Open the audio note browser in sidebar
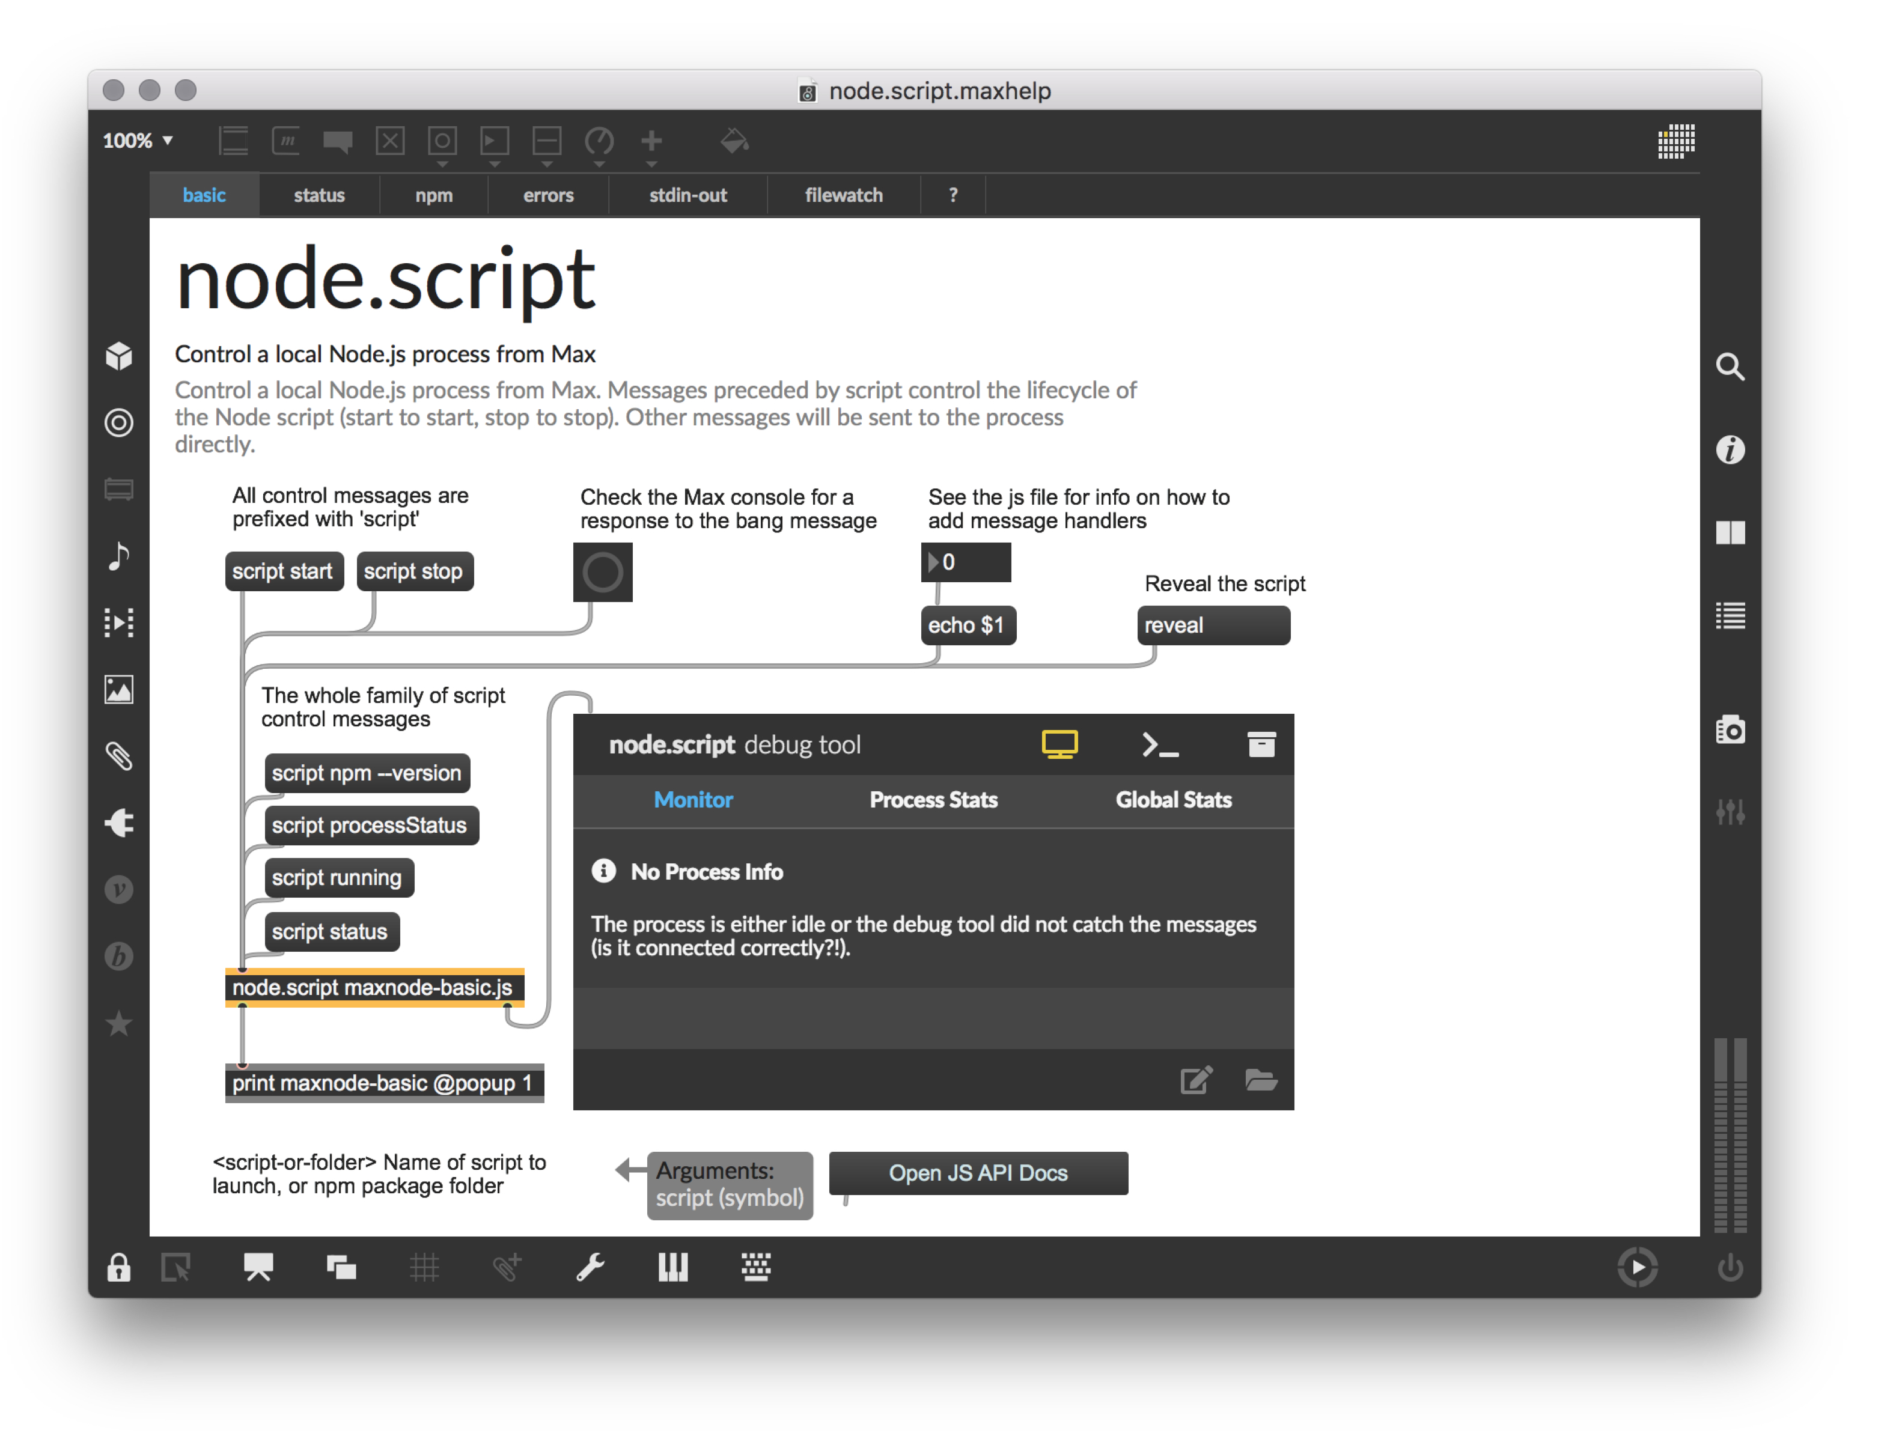Image resolution: width=1893 pixels, height=1442 pixels. click(x=120, y=556)
